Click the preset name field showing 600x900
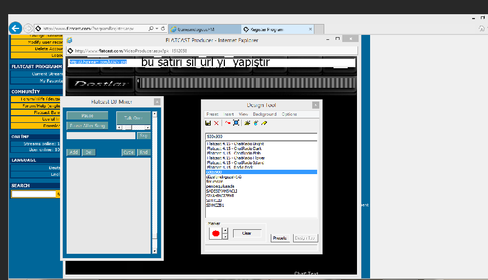 261,136
